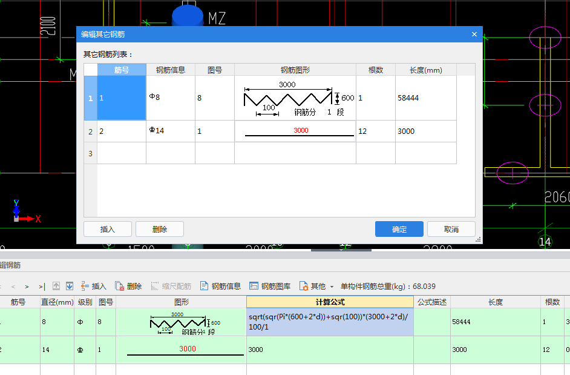
Task: Select 筋号 column header in dialog
Action: click(x=122, y=70)
